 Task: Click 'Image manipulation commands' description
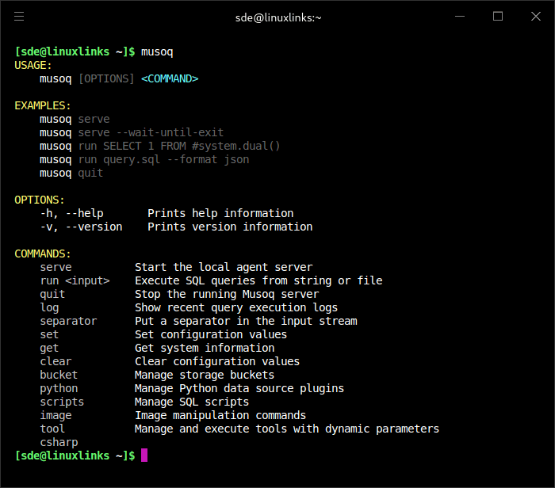220,415
